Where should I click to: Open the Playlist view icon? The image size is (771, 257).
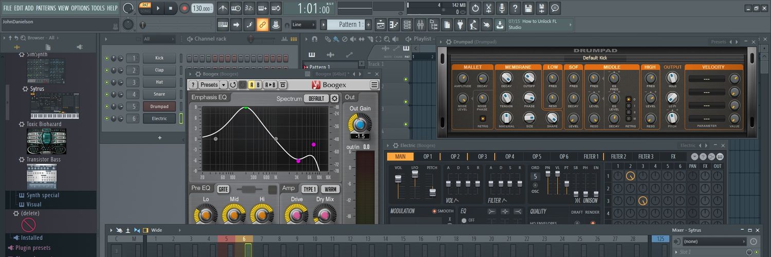click(381, 24)
